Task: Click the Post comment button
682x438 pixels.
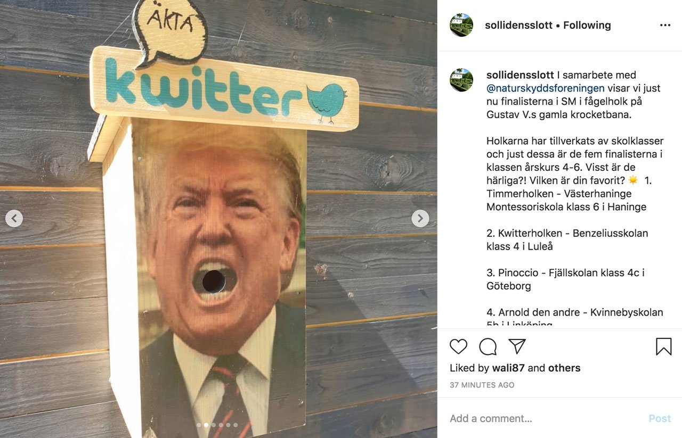Action: tap(660, 418)
